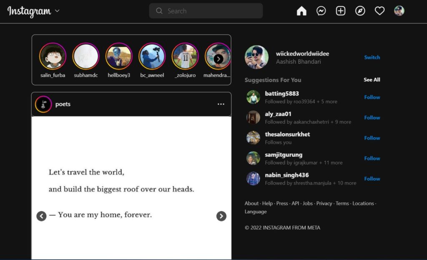Screen dimensions: 427x260
Task: Click '© 2022 INSTAGRAM FROM META' text
Action: [x=282, y=227]
